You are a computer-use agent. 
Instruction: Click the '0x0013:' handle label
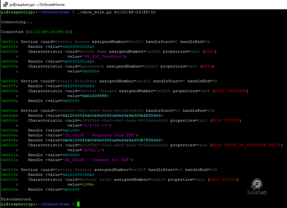(9, 170)
